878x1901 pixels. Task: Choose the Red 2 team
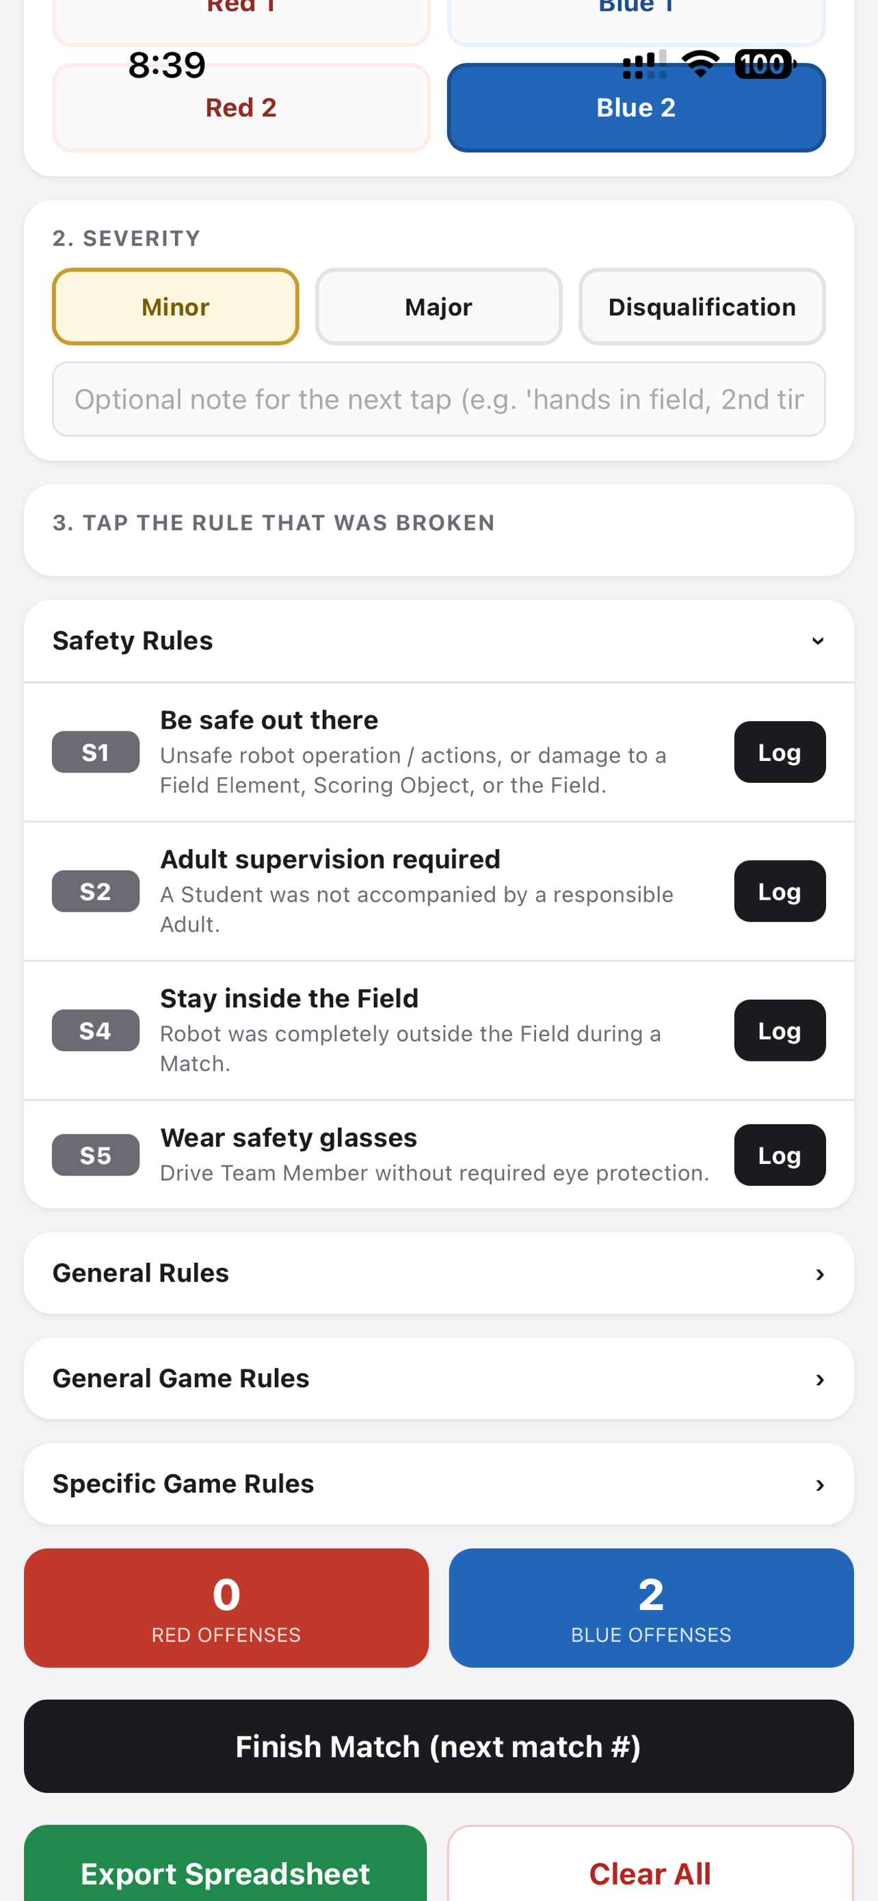pos(241,107)
